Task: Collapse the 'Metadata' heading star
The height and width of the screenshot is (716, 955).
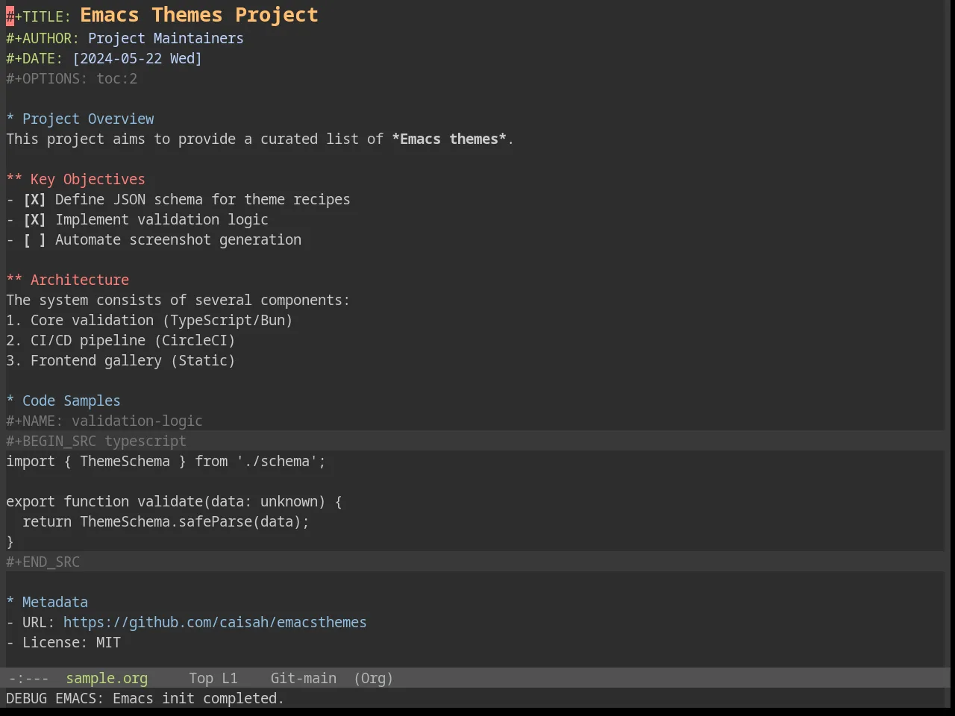Action: pyautogui.click(x=10, y=602)
